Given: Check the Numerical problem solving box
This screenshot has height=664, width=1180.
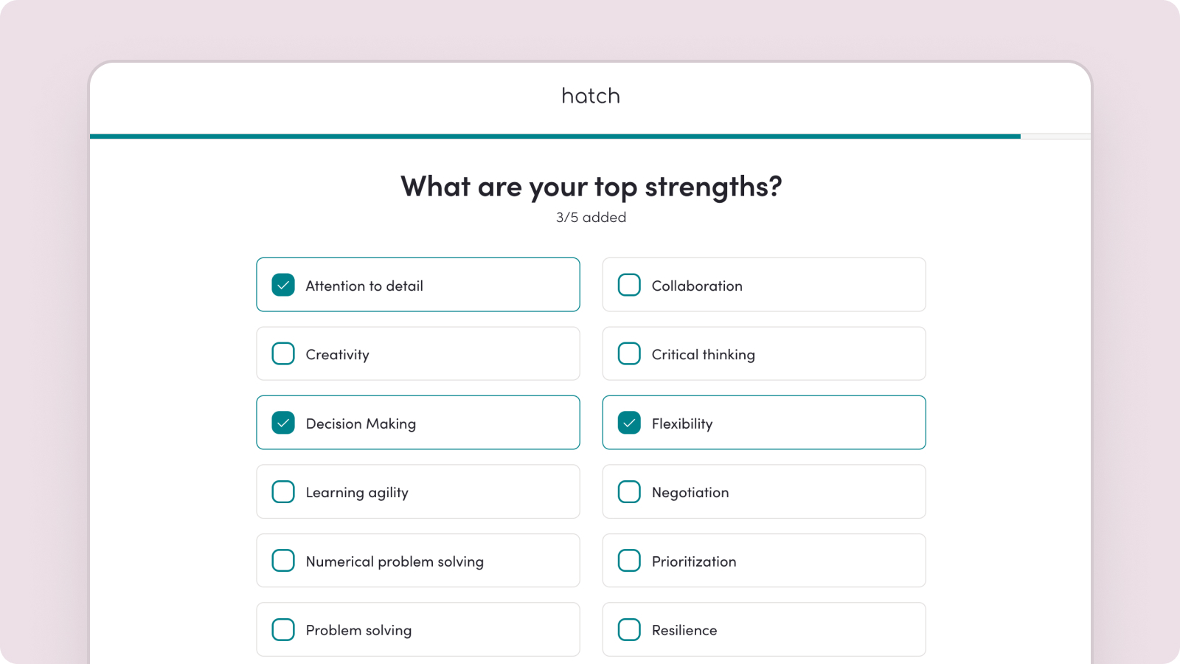Looking at the screenshot, I should 283,561.
